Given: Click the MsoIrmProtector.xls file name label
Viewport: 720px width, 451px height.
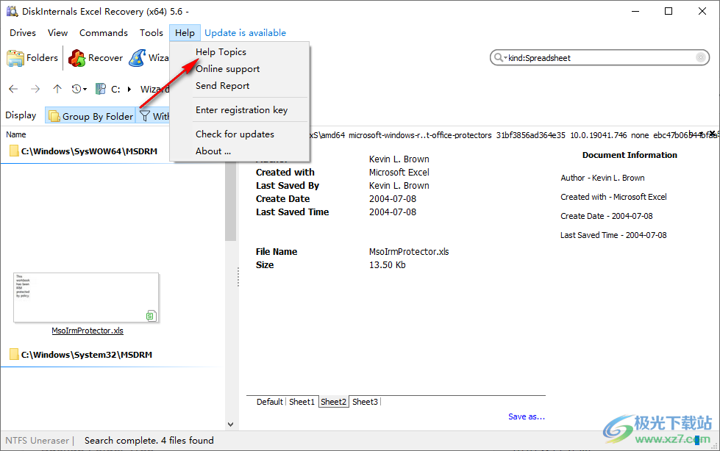Looking at the screenshot, I should (88, 331).
